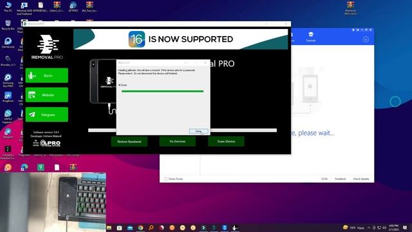
Task: Open the Minimal ADB and Fastboot desktop icon
Action: tap(24, 8)
